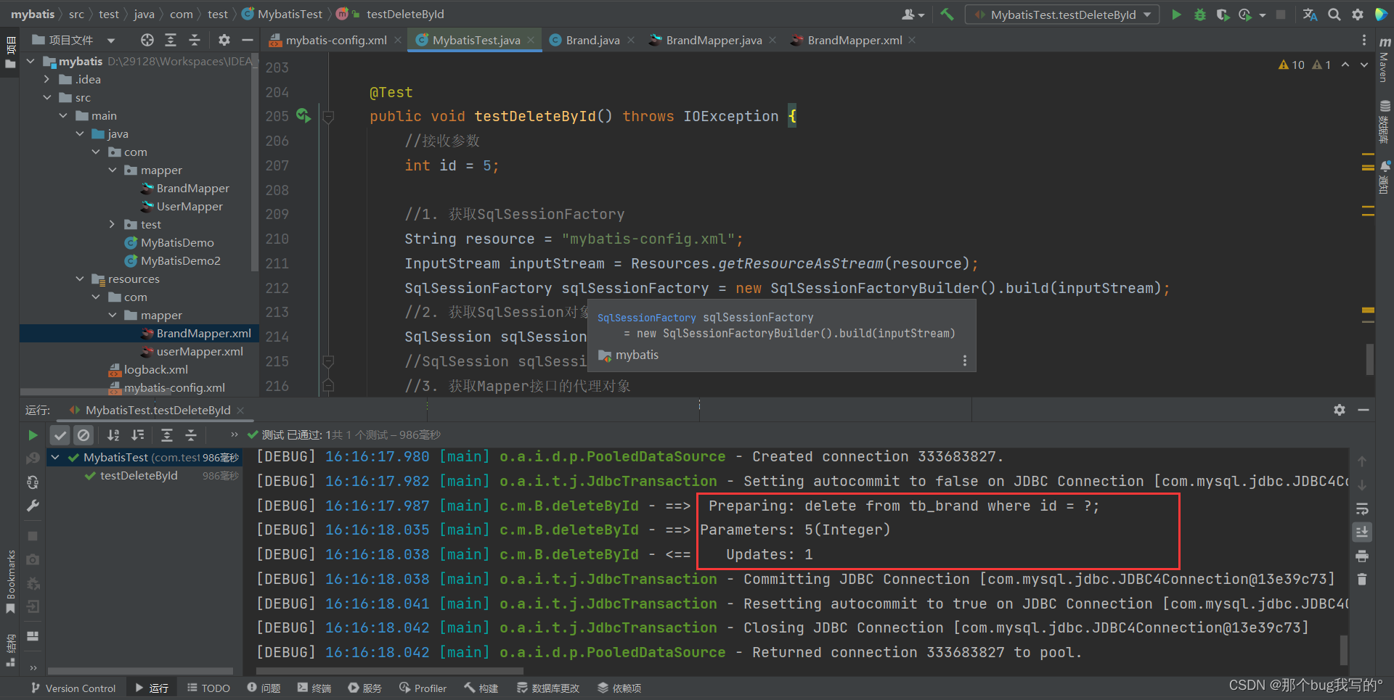Expand the .idea folder

pos(46,79)
